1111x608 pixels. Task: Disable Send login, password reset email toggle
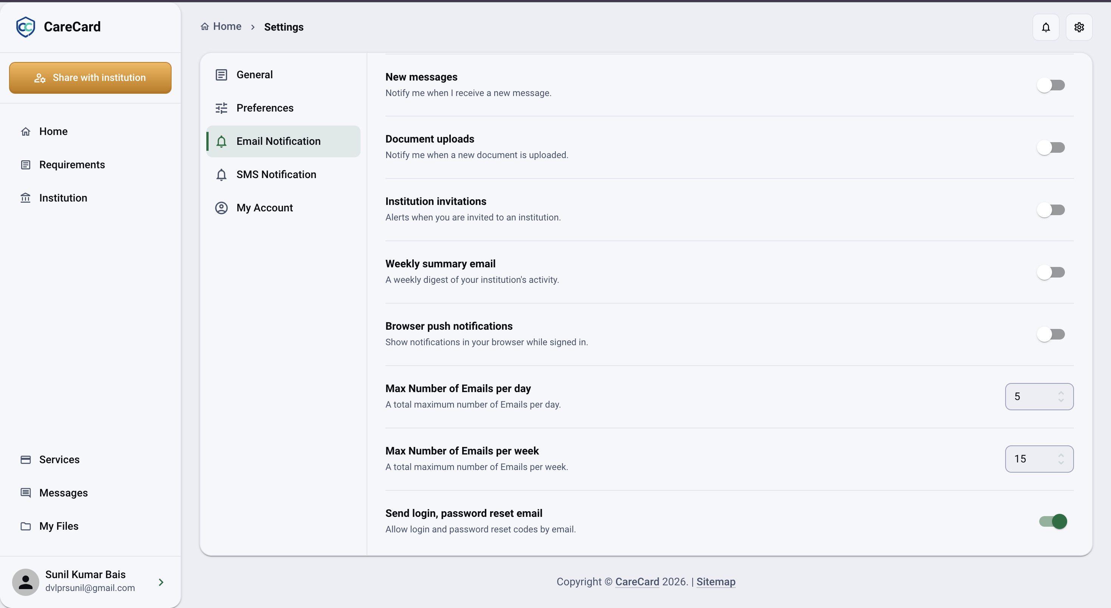pos(1053,521)
